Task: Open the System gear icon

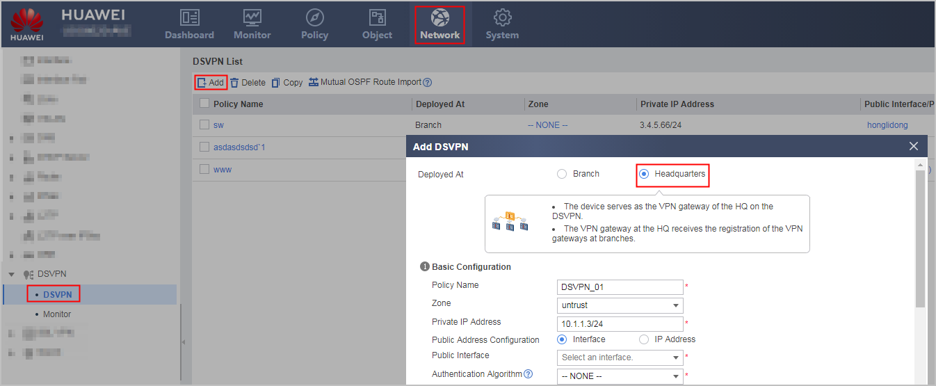Action: tap(502, 17)
